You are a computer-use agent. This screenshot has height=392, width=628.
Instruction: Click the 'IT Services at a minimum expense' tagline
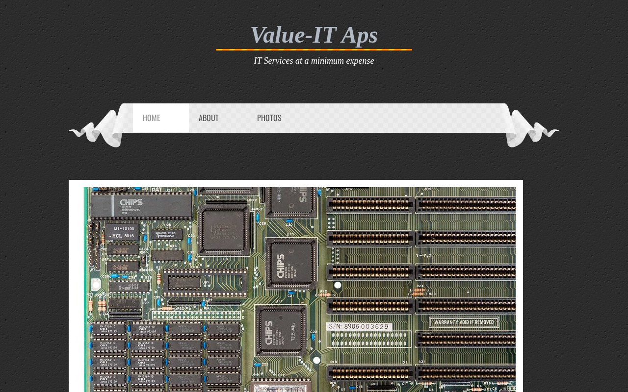pyautogui.click(x=314, y=61)
